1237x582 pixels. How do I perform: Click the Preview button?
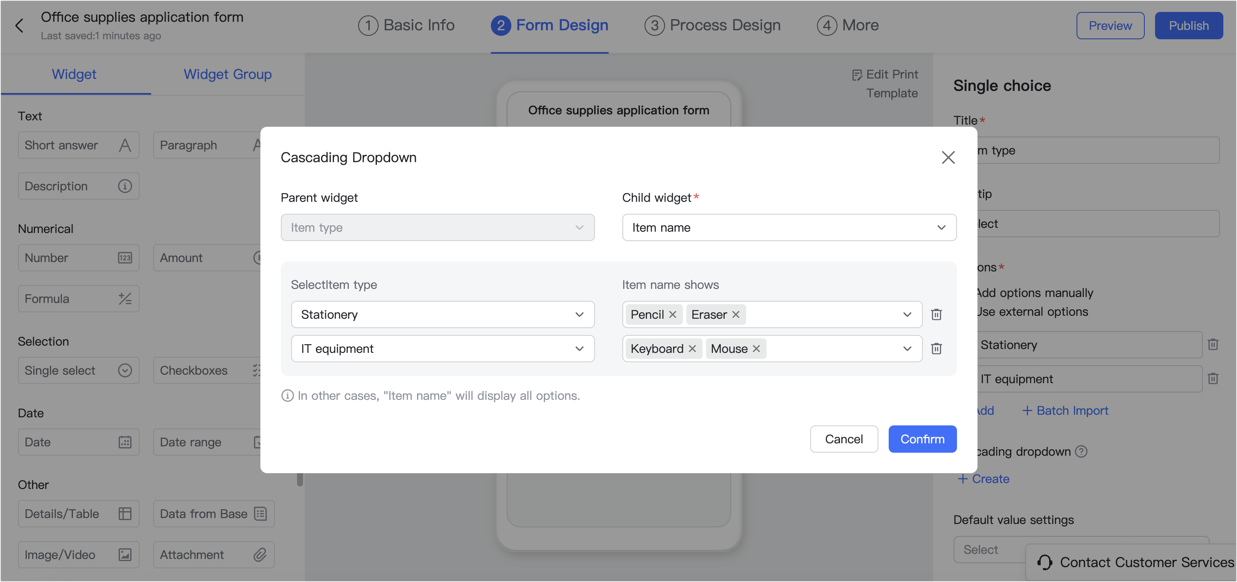coord(1110,26)
